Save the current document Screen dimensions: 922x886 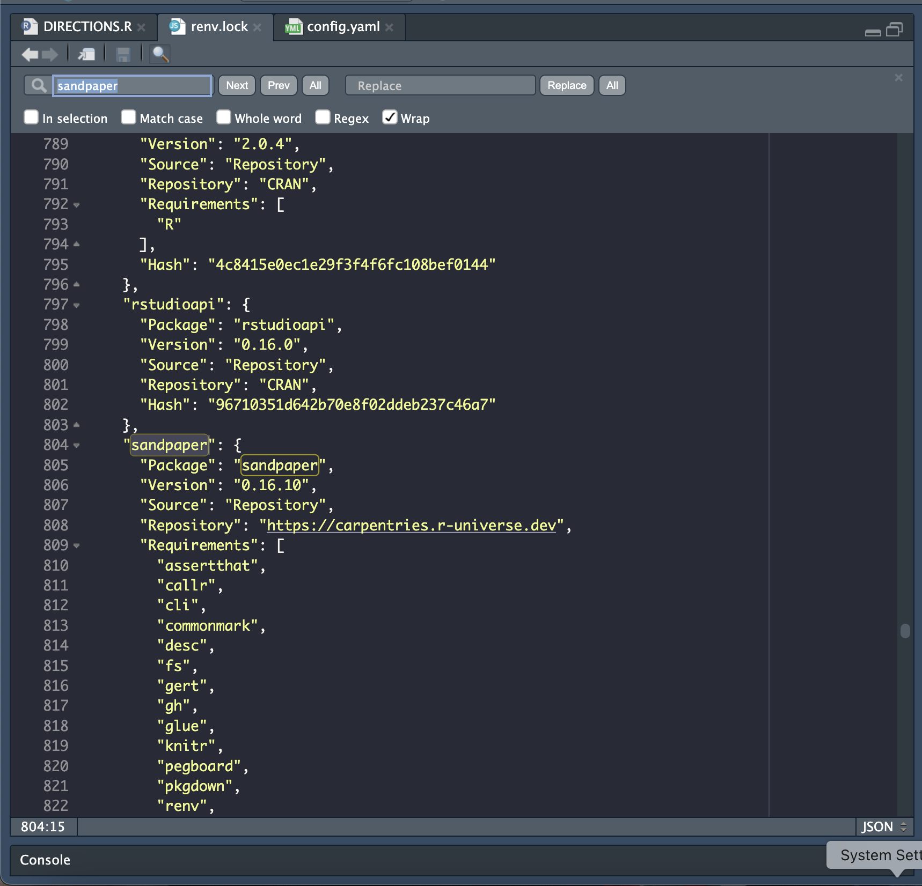point(123,54)
